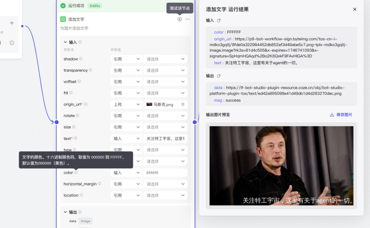The width and height of the screenshot is (370, 228).
Task: Open shadow 请选择 value dropdown
Action: pos(165,59)
